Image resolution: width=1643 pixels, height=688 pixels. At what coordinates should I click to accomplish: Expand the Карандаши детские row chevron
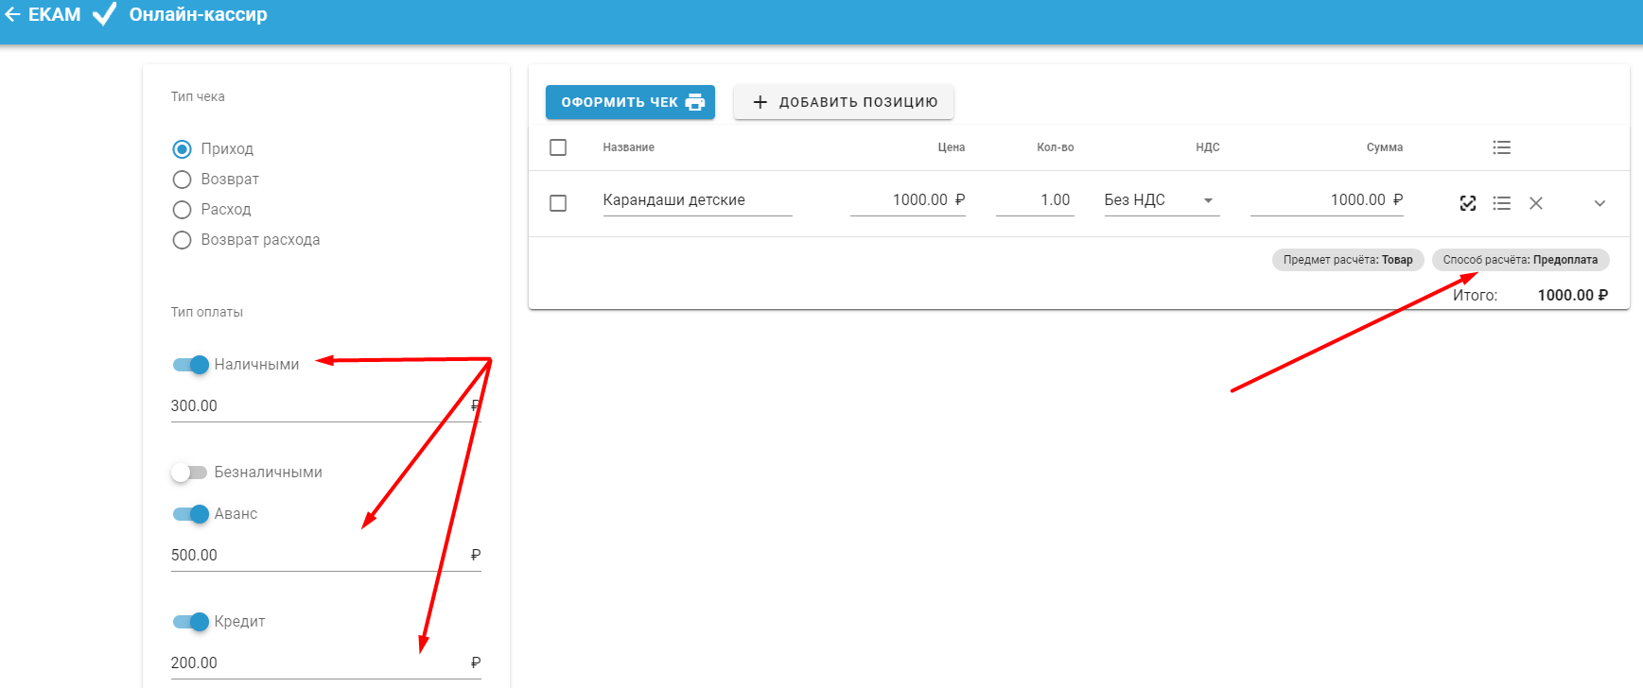(x=1599, y=203)
